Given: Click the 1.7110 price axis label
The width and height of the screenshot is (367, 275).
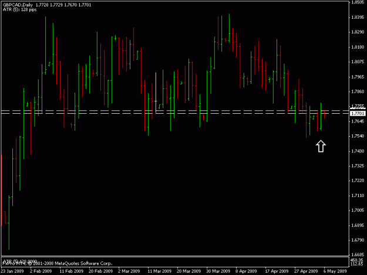Looking at the screenshot, I should tap(358, 195).
